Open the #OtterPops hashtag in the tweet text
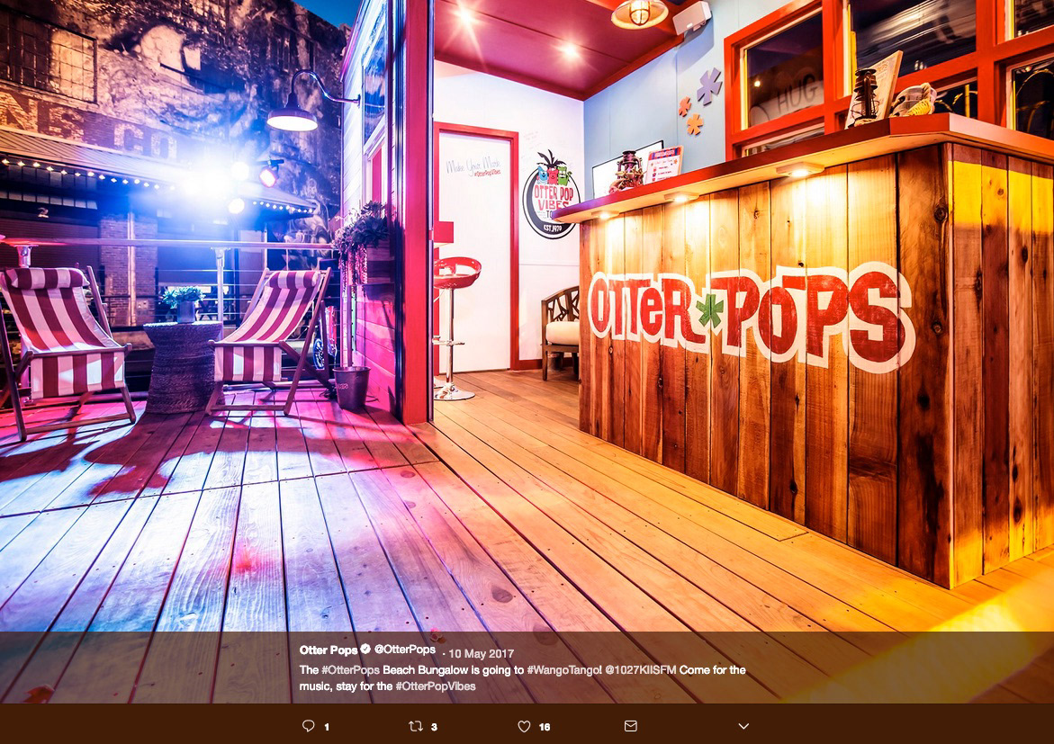Viewport: 1054px width, 744px height. pyautogui.click(x=350, y=669)
